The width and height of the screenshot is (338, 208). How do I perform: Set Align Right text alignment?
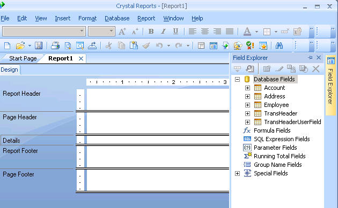[217, 32]
